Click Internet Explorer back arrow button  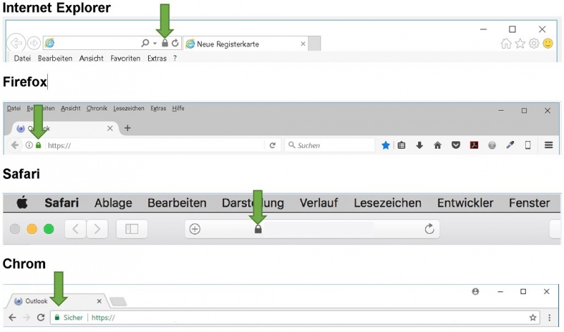tap(16, 43)
